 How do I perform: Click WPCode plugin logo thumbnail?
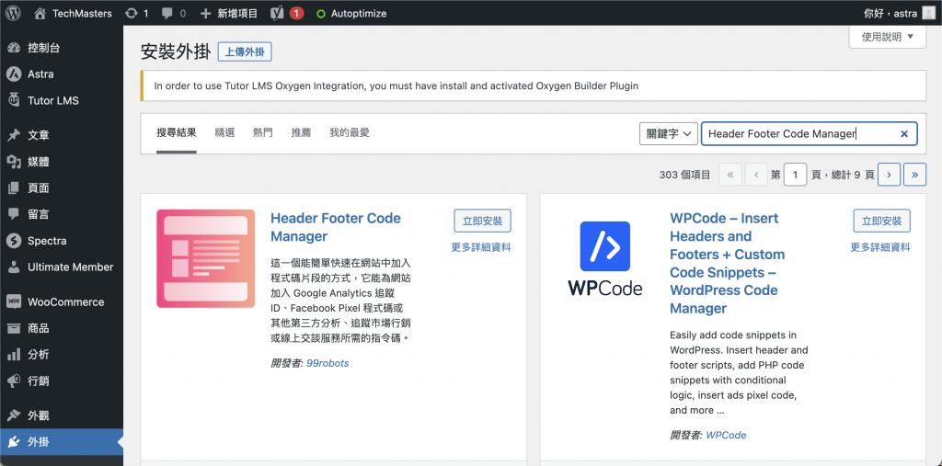pyautogui.click(x=605, y=259)
